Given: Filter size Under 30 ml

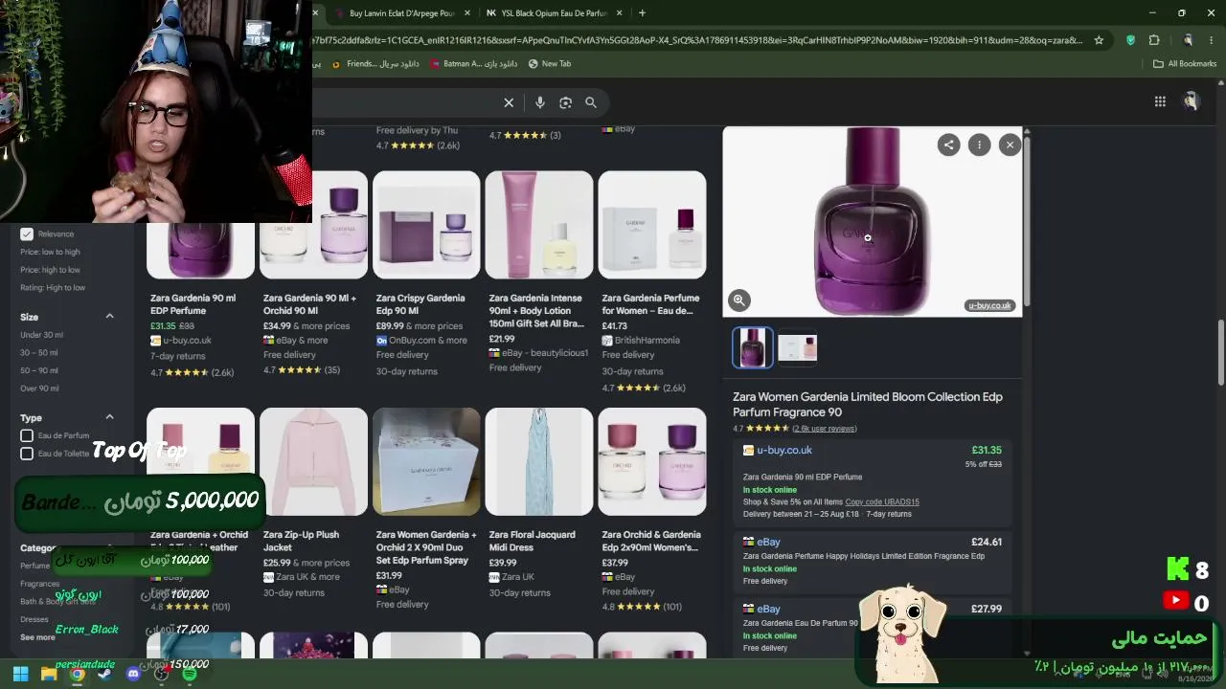Looking at the screenshot, I should pyautogui.click(x=41, y=335).
